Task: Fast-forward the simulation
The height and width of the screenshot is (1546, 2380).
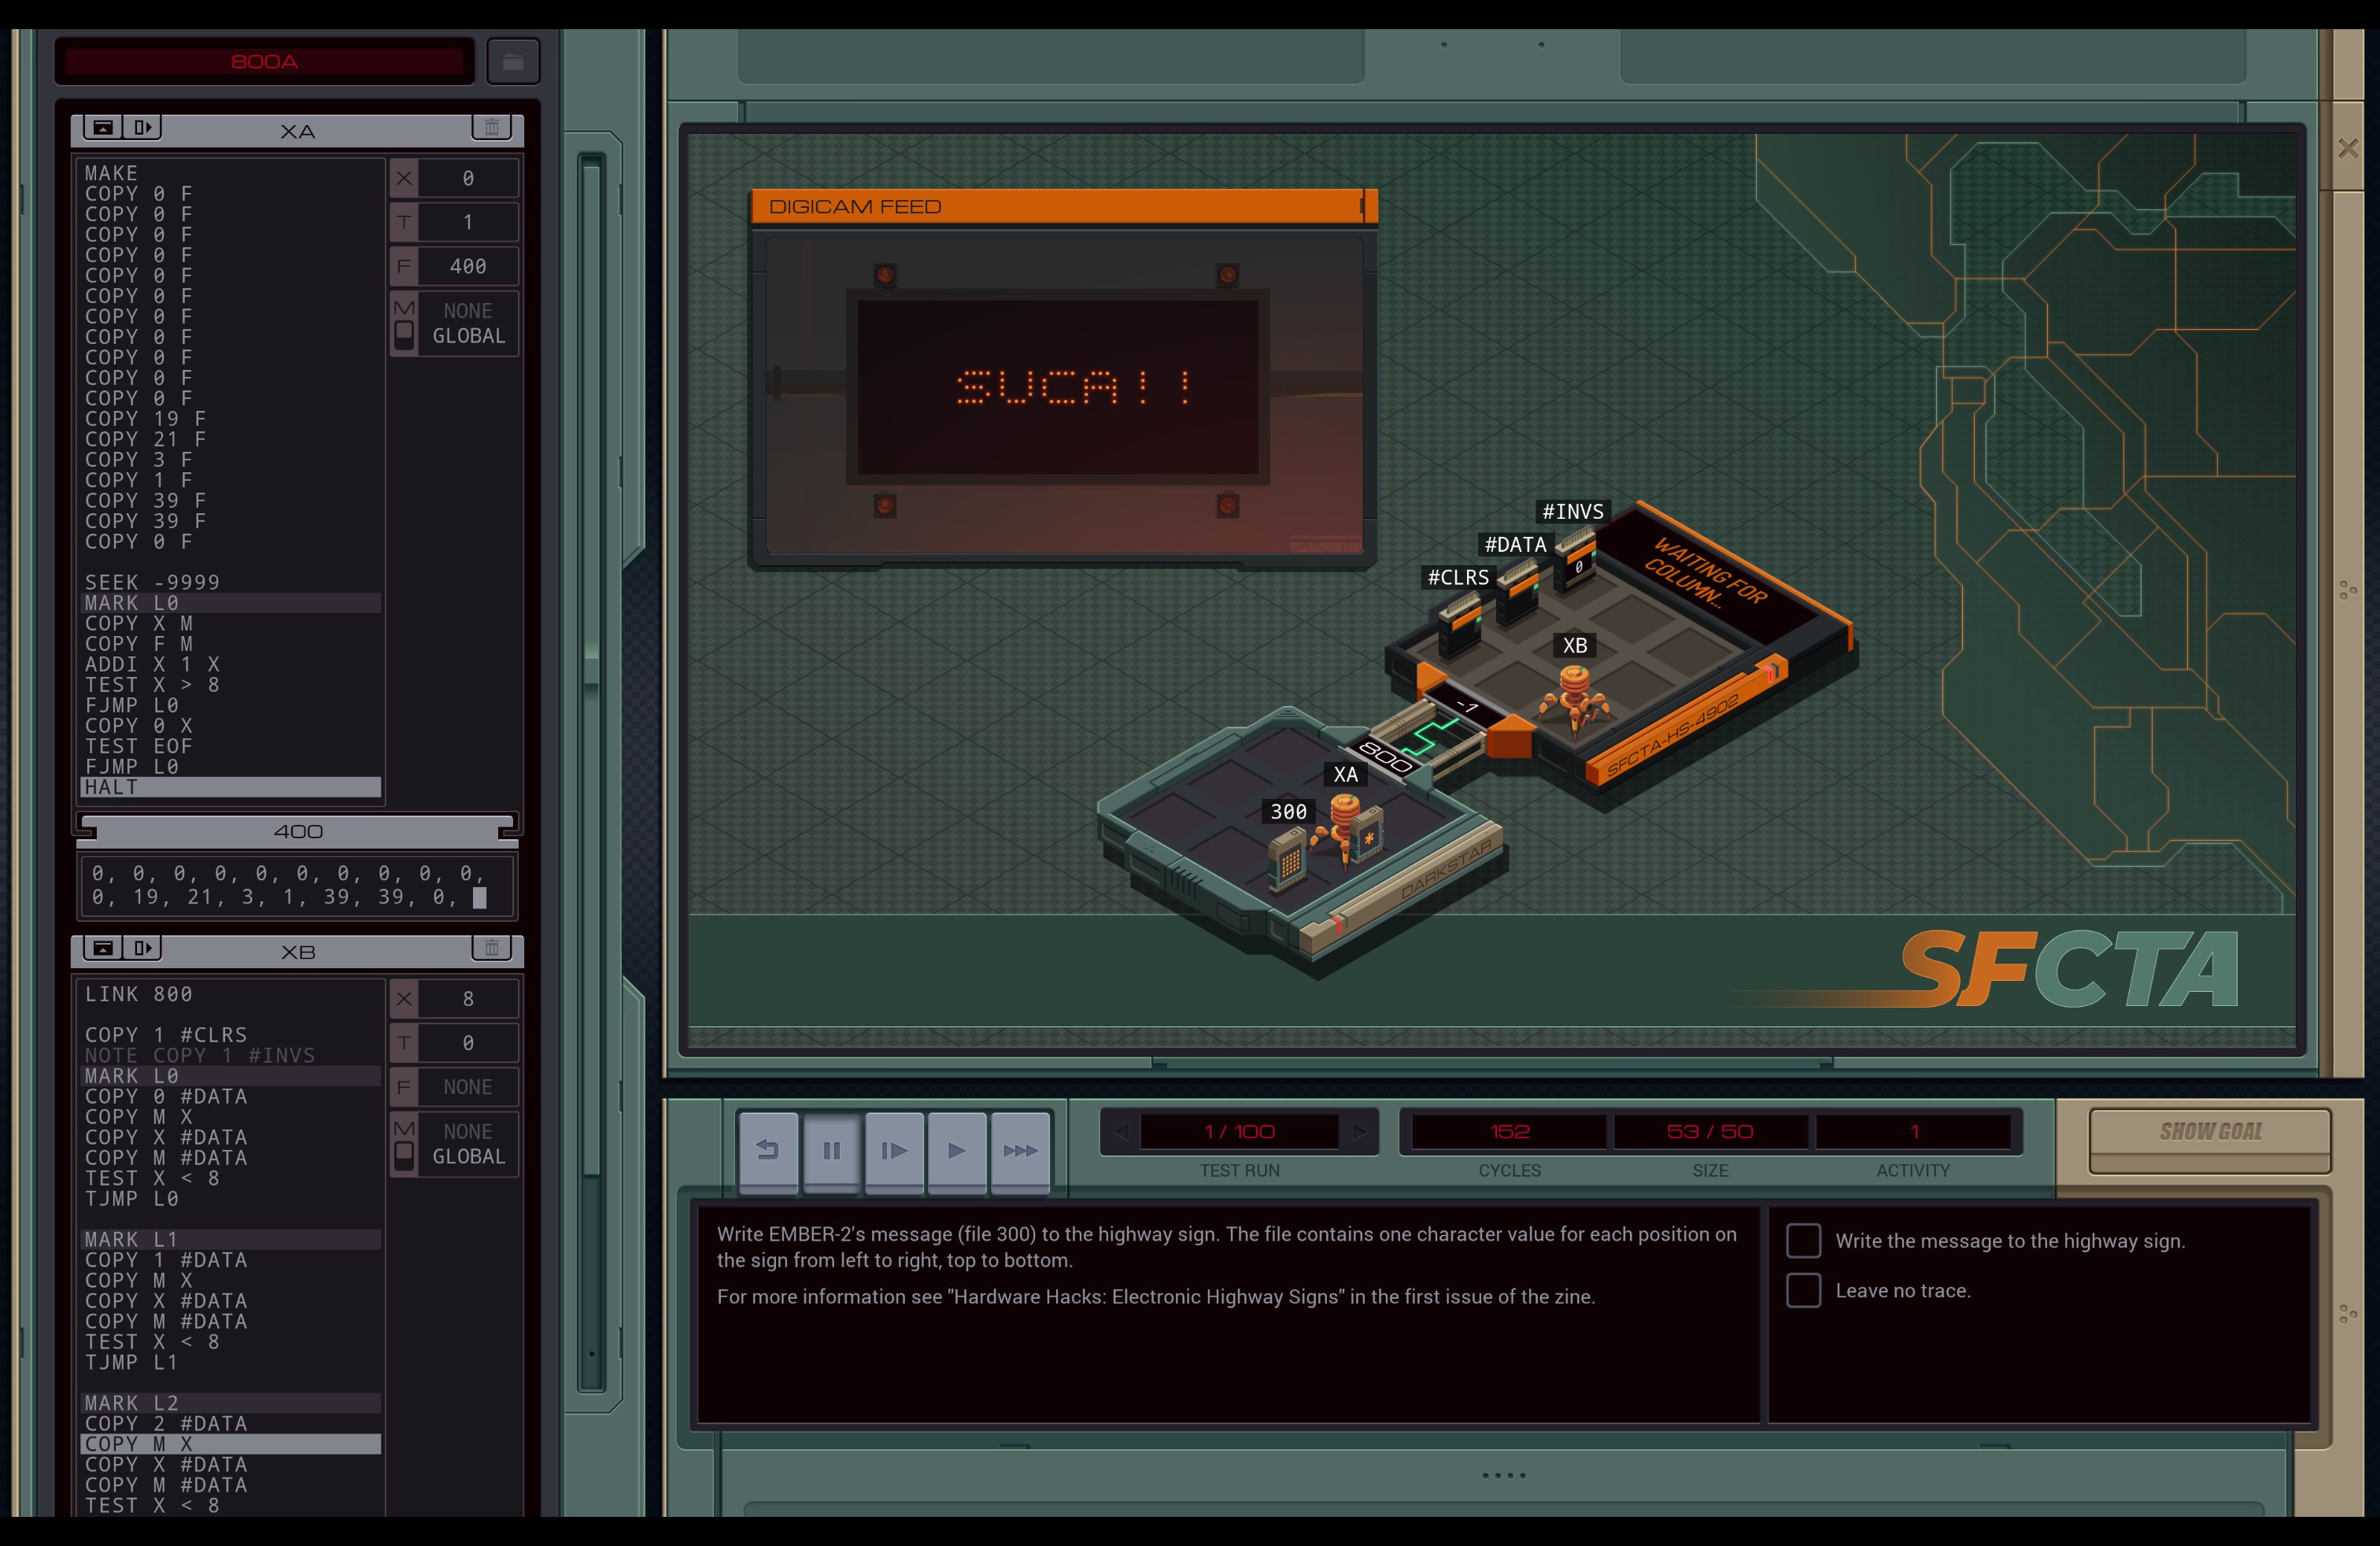Action: 1020,1150
